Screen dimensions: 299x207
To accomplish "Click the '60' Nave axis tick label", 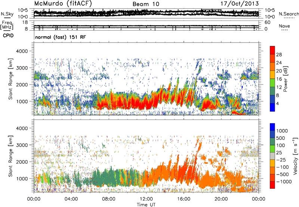I will click(x=267, y=22).
